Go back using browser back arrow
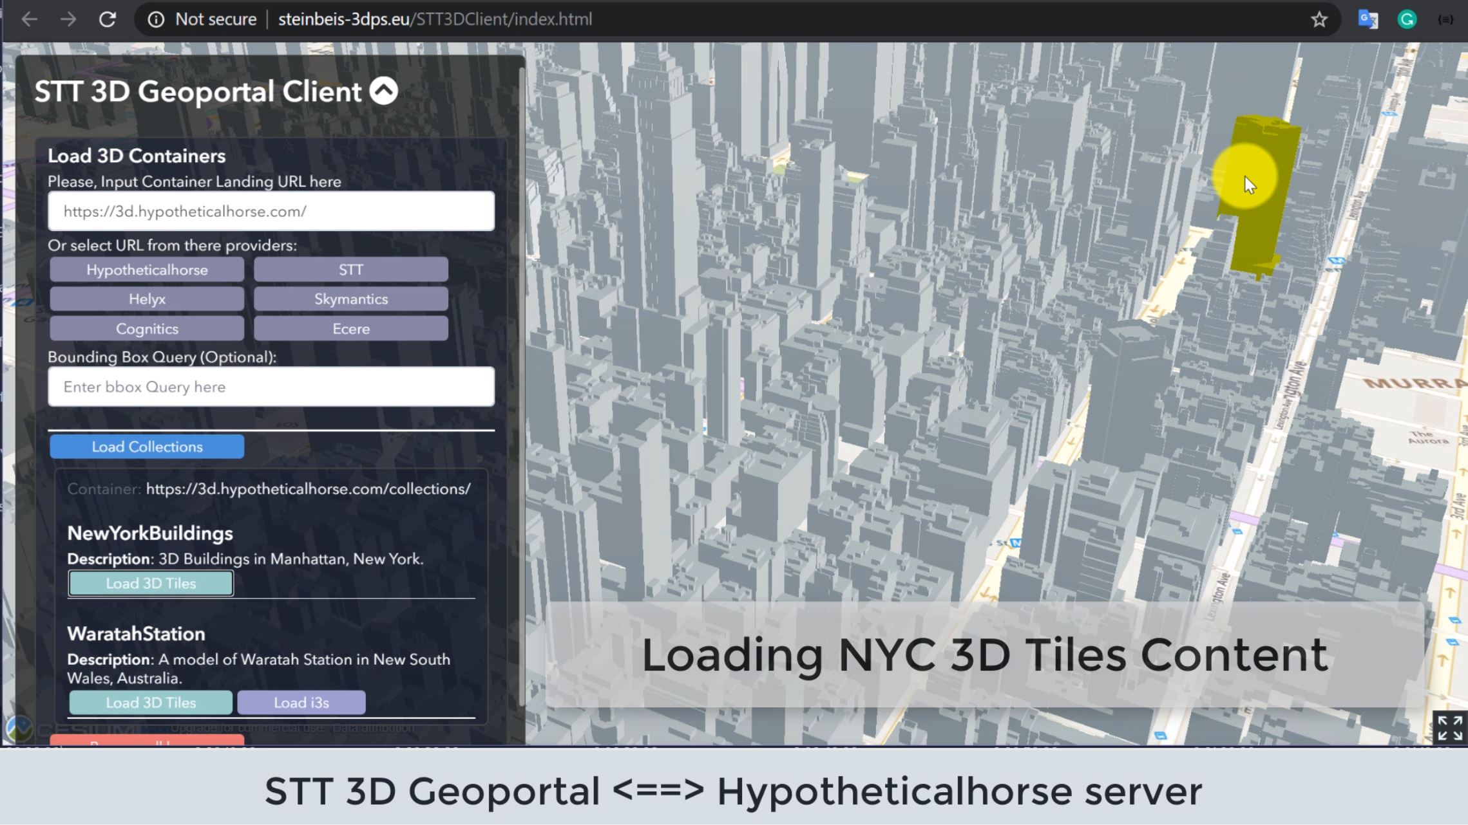 pyautogui.click(x=30, y=19)
